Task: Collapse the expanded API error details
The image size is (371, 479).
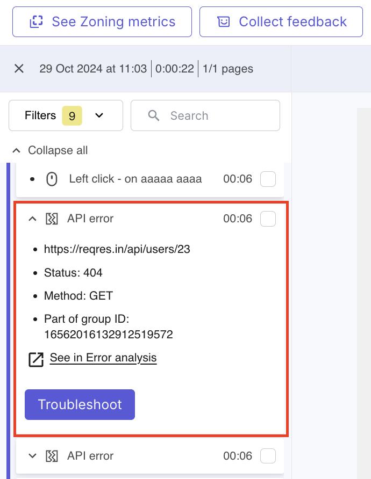Action: click(32, 219)
